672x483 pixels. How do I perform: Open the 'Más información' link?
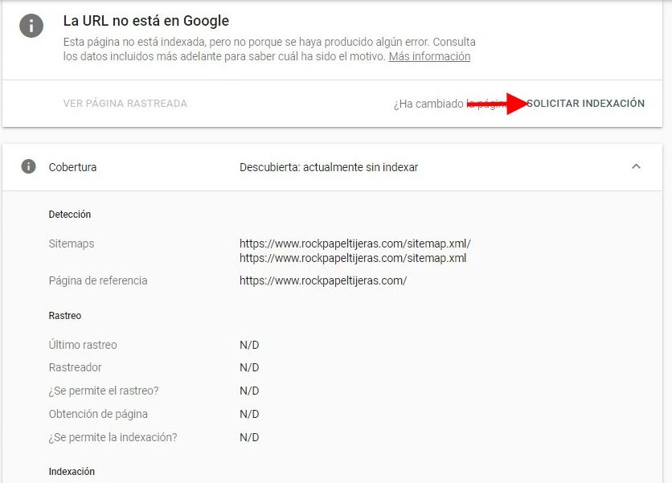(429, 56)
